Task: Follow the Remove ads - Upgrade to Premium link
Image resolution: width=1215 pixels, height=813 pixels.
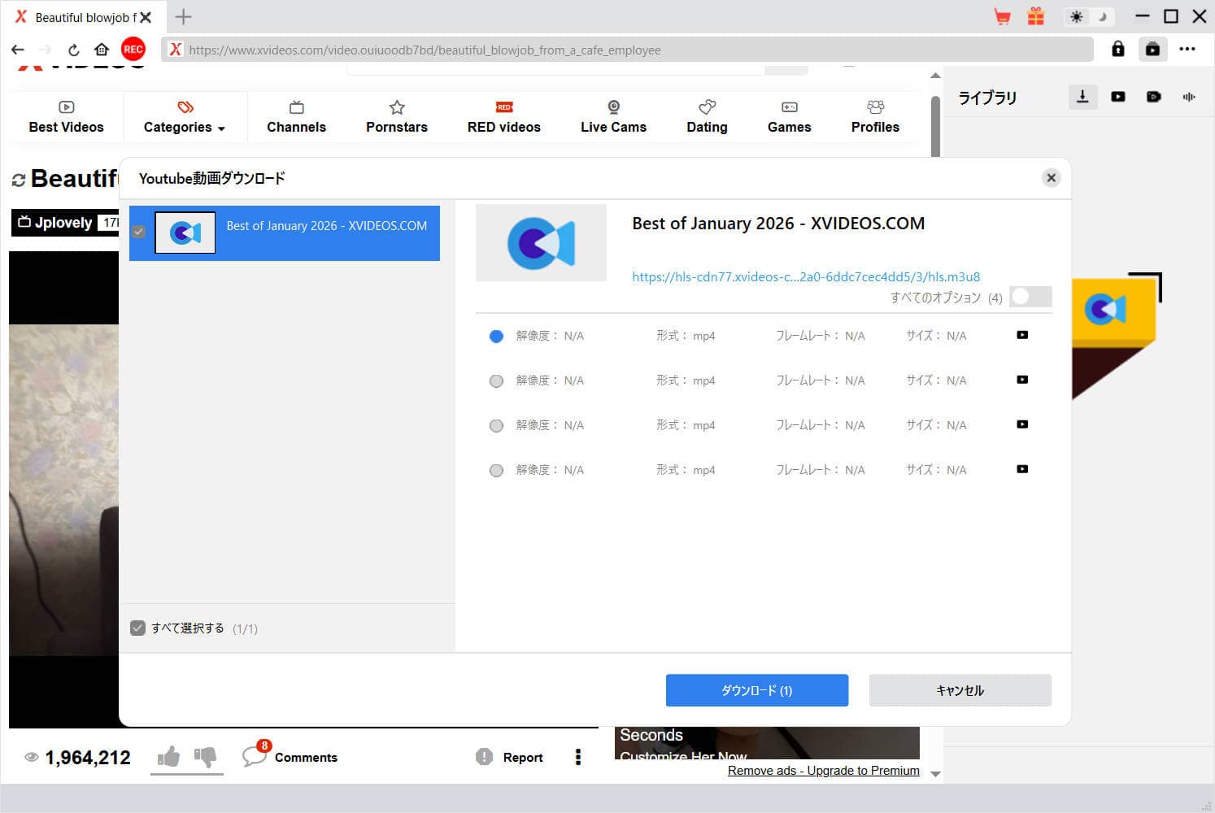Action: click(x=824, y=771)
